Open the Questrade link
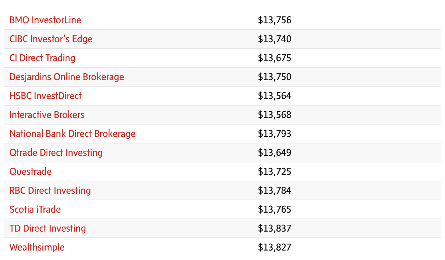Image resolution: width=445 pixels, height=260 pixels. [31, 172]
